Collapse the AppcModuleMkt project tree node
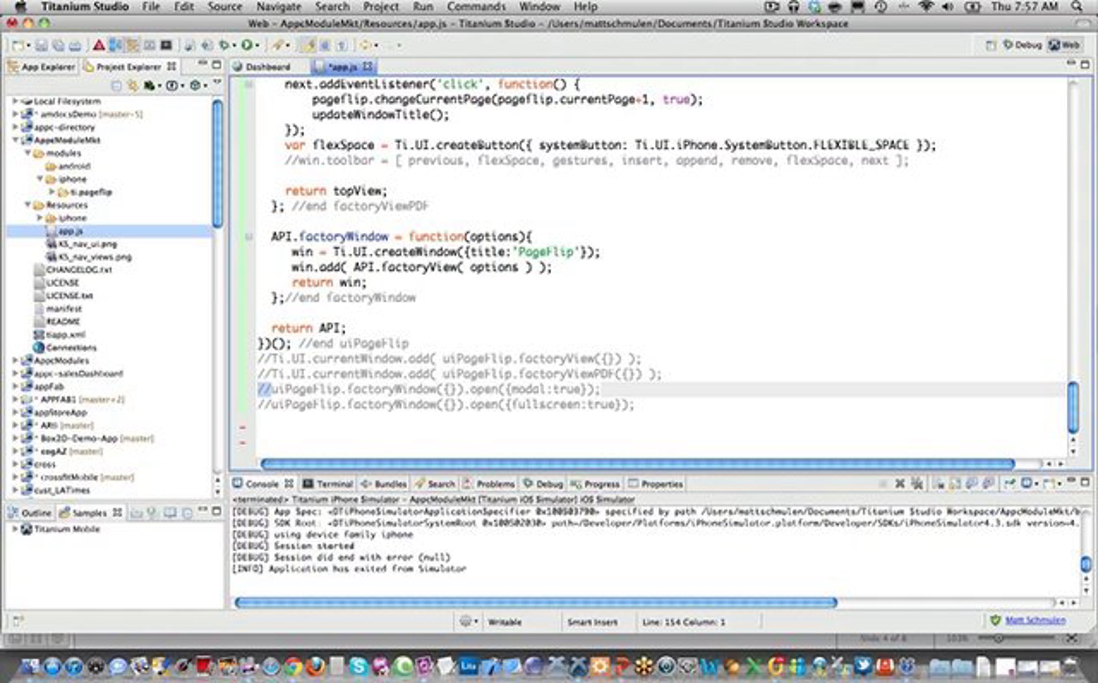The width and height of the screenshot is (1098, 683). (16, 140)
